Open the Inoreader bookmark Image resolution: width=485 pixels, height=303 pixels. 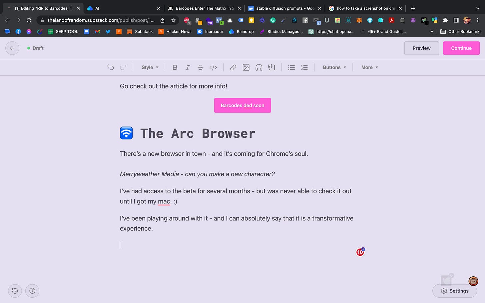pyautogui.click(x=210, y=32)
